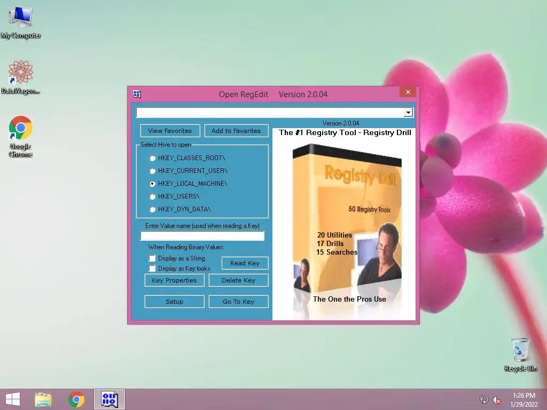547x410 pixels.
Task: Click the Go To Key button
Action: click(239, 302)
